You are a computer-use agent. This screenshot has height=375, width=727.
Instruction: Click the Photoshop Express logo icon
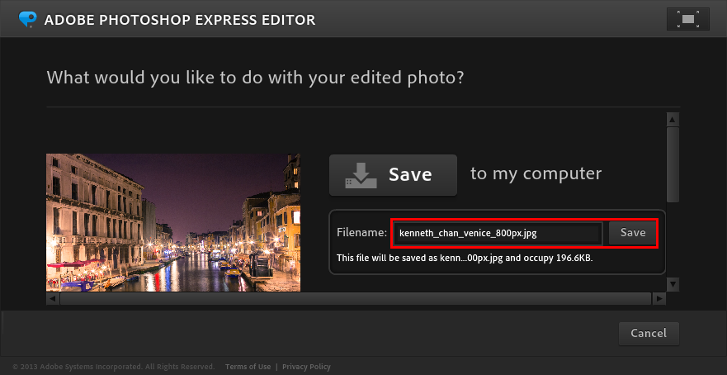tap(27, 19)
